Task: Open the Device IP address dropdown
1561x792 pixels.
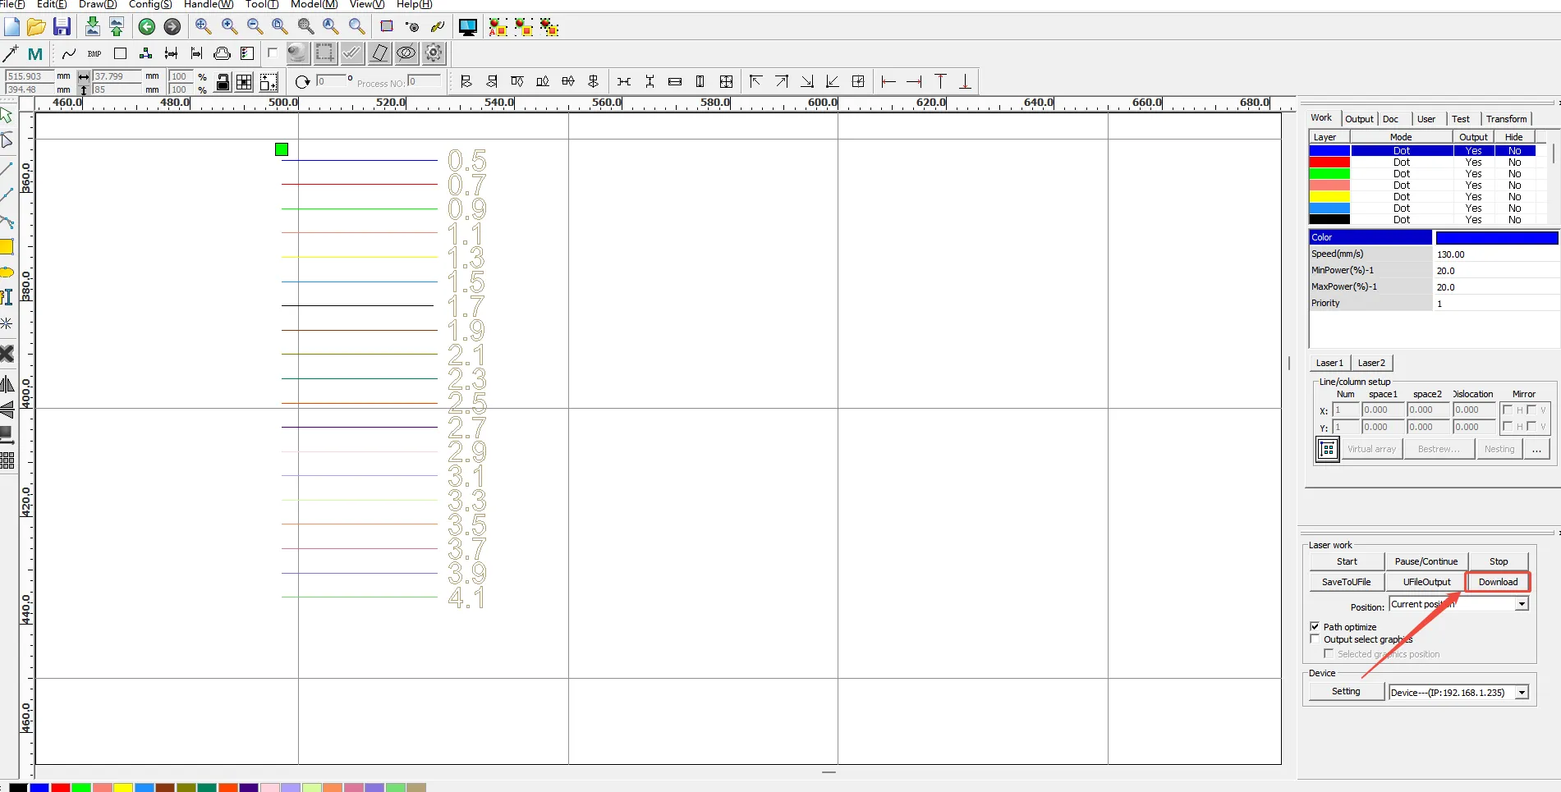Action: pyautogui.click(x=1522, y=693)
